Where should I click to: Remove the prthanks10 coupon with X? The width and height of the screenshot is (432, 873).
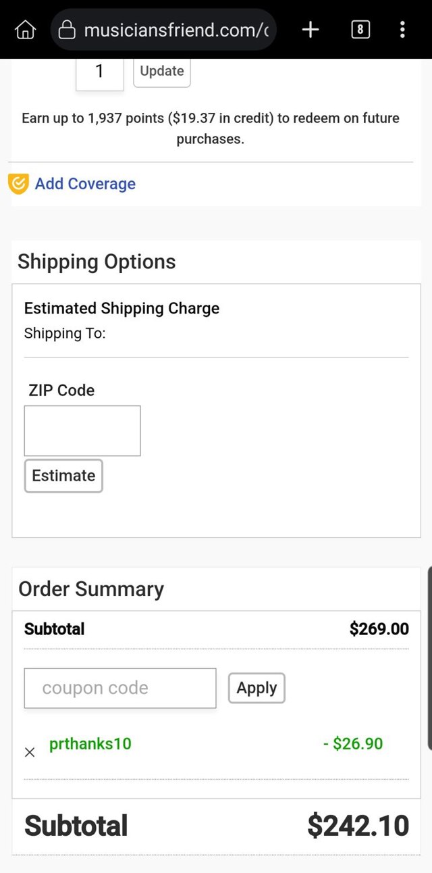coord(30,752)
